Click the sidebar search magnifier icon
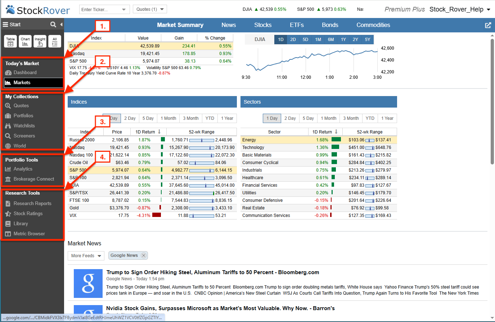Screen dimensions: 495x322 [x=53, y=24]
